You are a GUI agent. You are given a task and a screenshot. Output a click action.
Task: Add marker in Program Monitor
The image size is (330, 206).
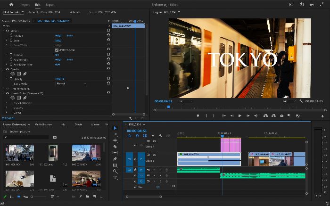pos(198,116)
